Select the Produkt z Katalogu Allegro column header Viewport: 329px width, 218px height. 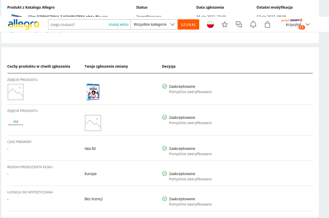[31, 7]
